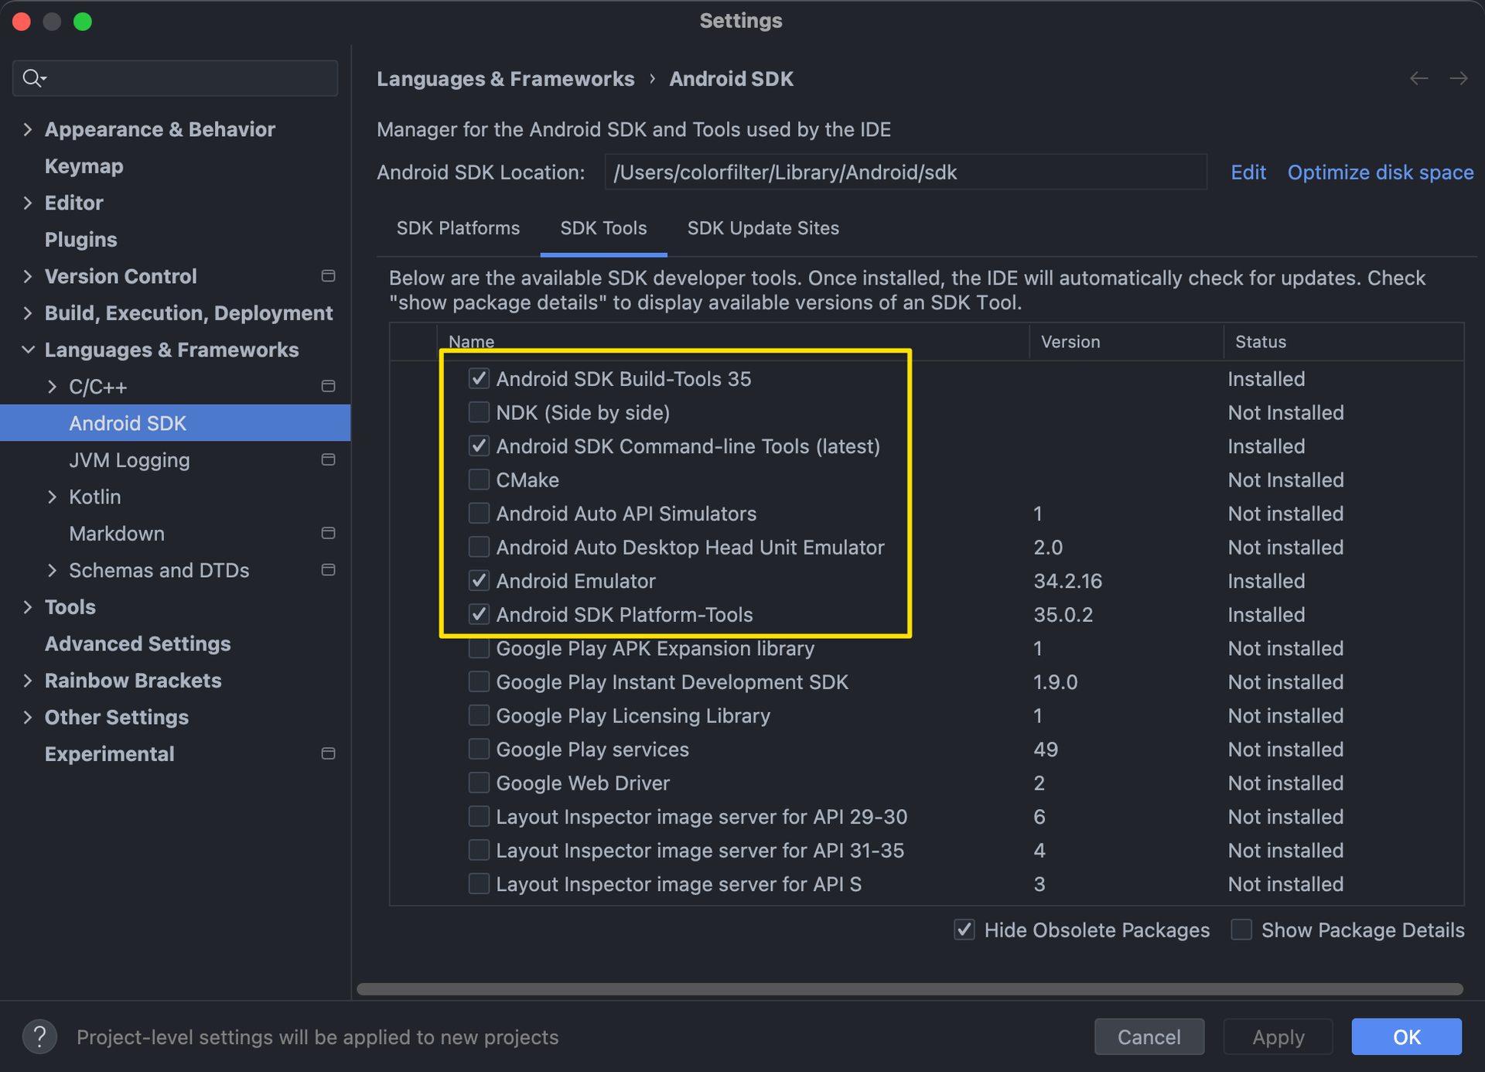Expand the Appearance & Behavior section

pyautogui.click(x=28, y=129)
